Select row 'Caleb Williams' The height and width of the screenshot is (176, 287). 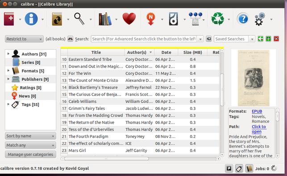click(140, 101)
